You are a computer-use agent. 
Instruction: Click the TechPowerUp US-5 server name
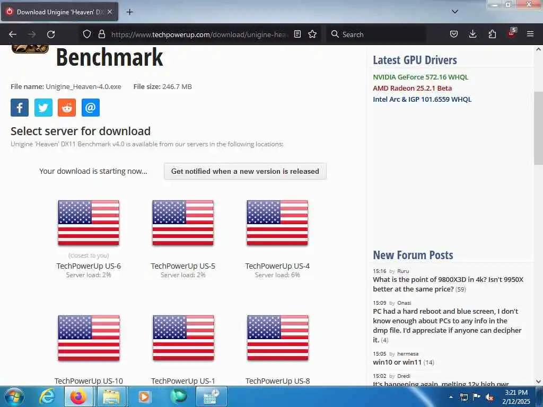(x=183, y=266)
